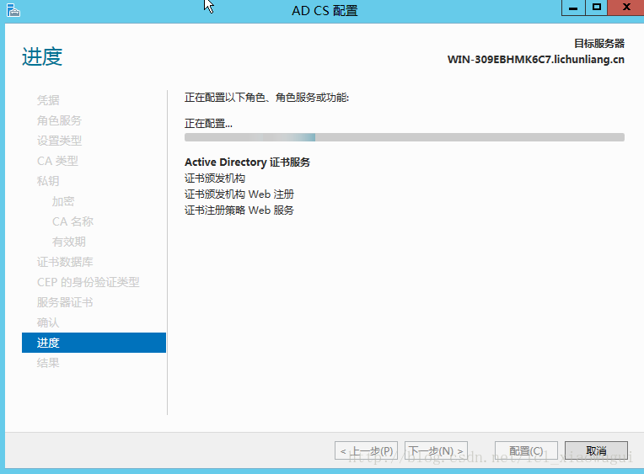Select the 凭据 step in sidebar
This screenshot has height=474, width=644.
48,100
